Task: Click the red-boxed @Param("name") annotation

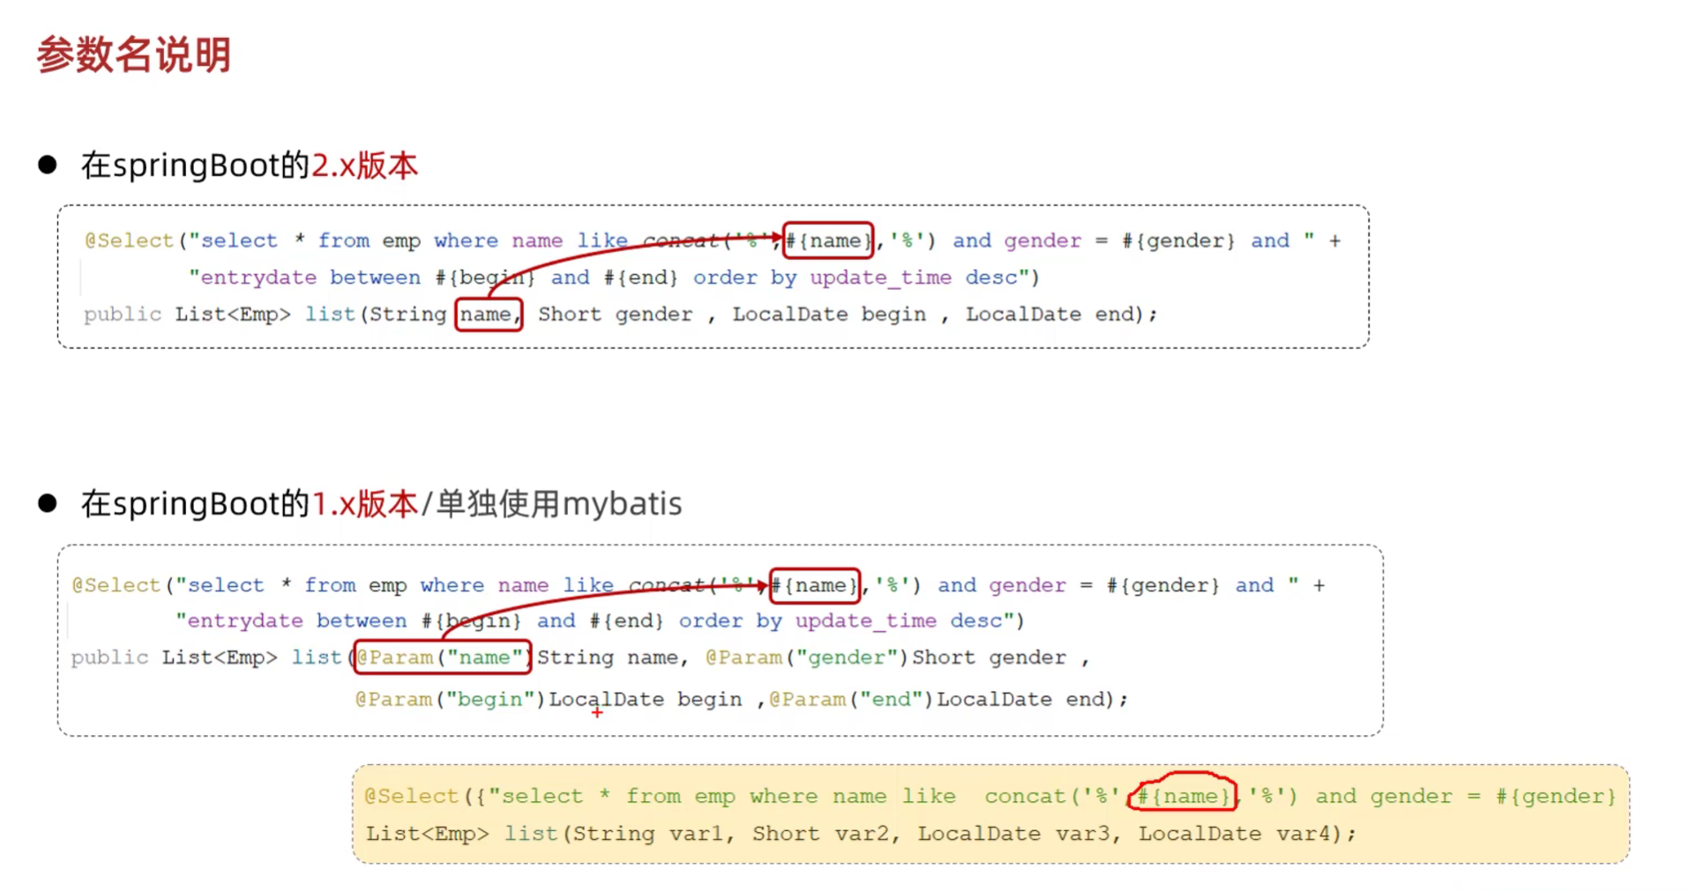Action: (442, 657)
